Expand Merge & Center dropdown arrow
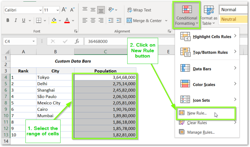This screenshot has width=250, height=147. click(166, 21)
